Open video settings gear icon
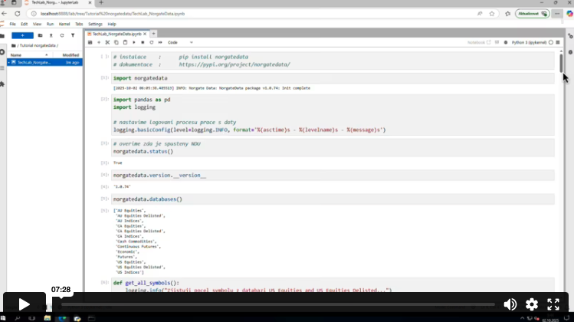Image resolution: width=574 pixels, height=322 pixels. [x=531, y=304]
